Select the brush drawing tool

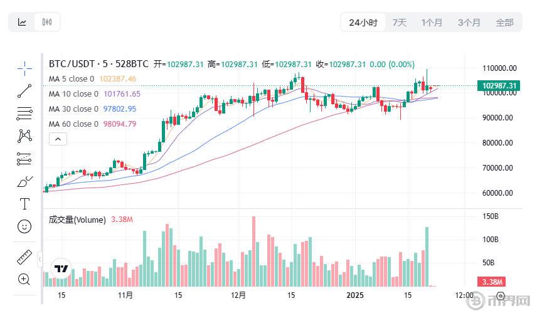click(x=24, y=182)
